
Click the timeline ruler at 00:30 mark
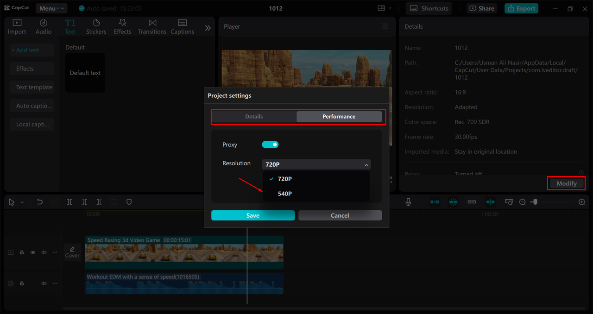pyautogui.click(x=491, y=214)
